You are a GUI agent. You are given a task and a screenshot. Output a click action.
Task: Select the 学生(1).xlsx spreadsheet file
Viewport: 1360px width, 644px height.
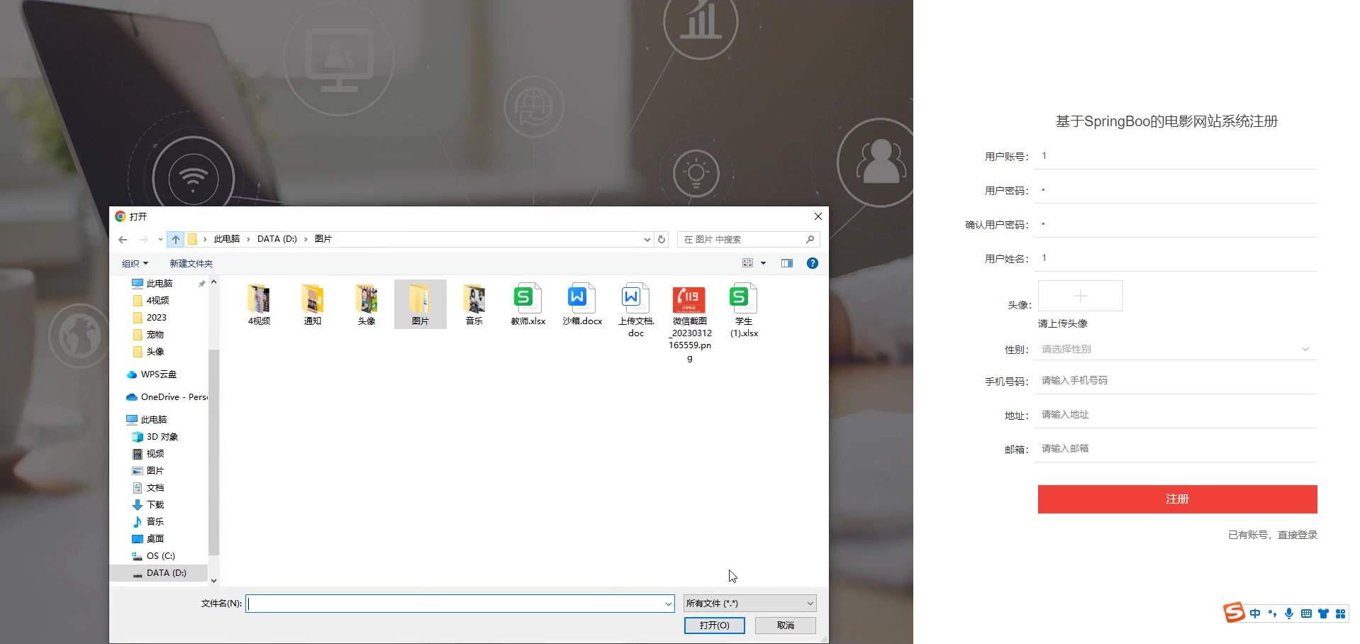(x=744, y=310)
